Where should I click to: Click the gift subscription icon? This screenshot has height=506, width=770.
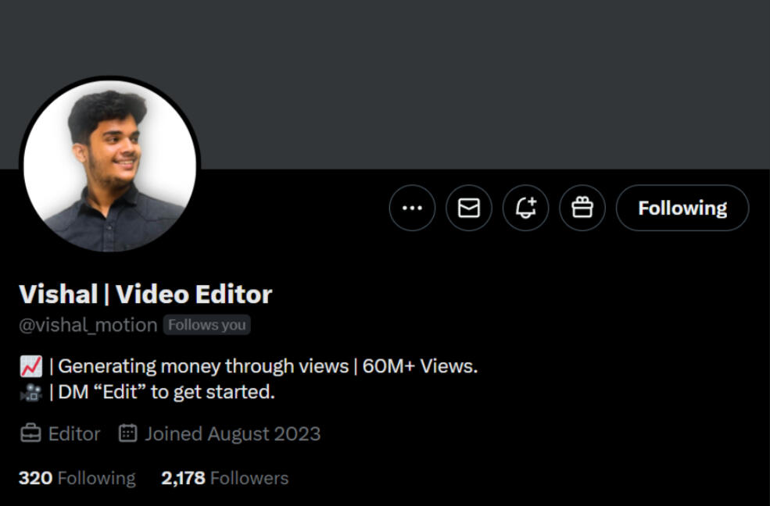click(x=582, y=208)
